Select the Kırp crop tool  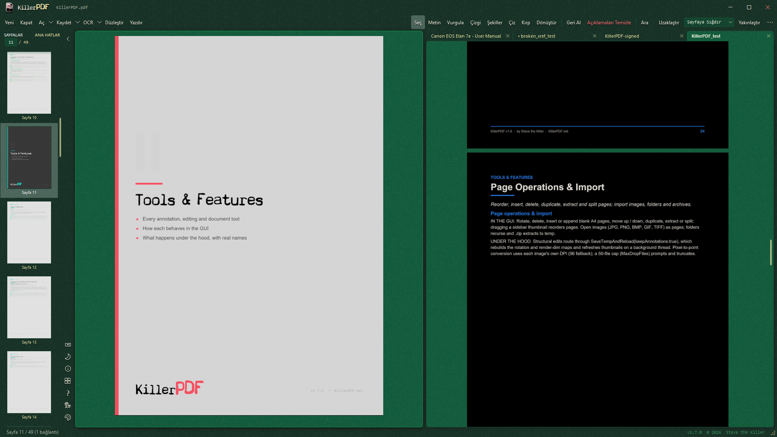526,23
